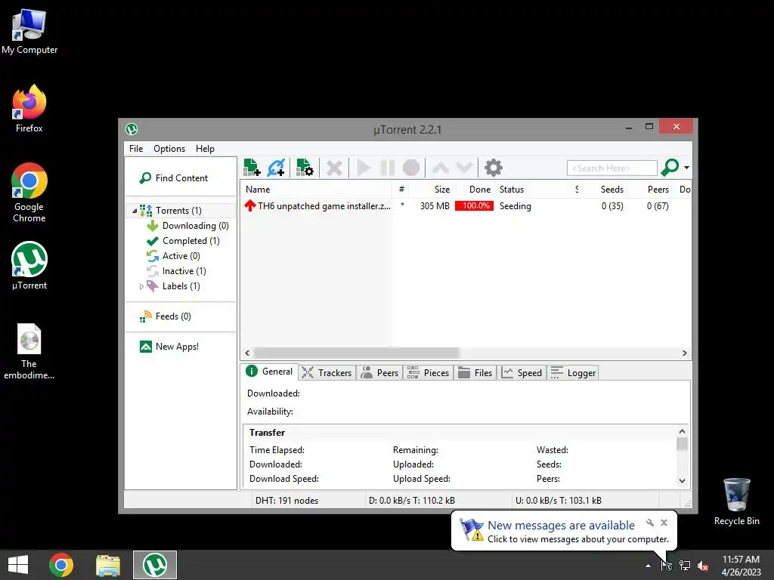This screenshot has width=774, height=580.
Task: Sort by Done column header
Action: tap(475, 190)
